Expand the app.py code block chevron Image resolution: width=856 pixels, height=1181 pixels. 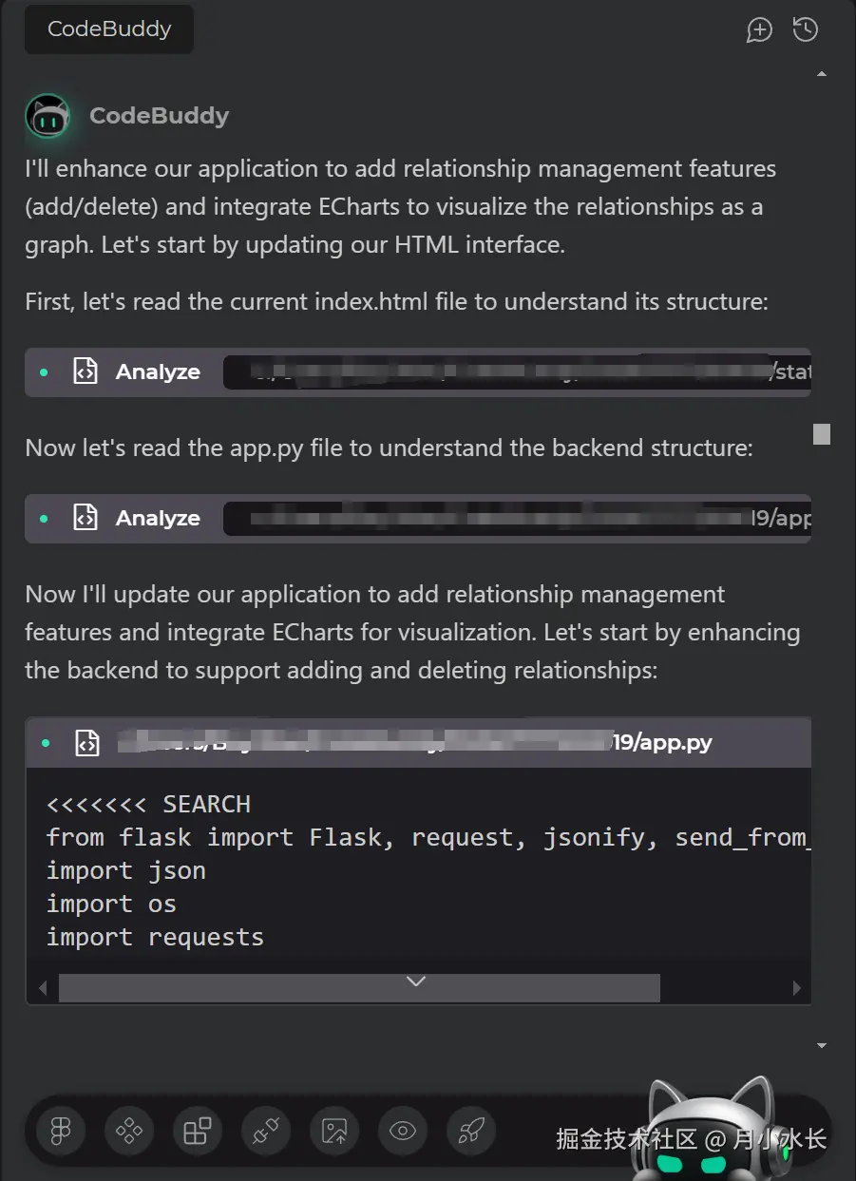[x=415, y=981]
